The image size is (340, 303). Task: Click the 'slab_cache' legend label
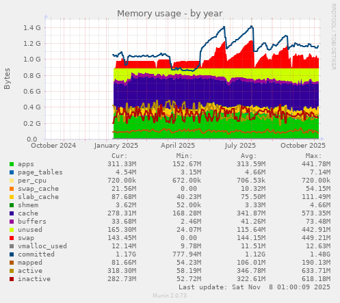tap(38, 197)
